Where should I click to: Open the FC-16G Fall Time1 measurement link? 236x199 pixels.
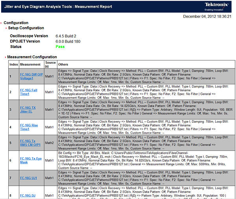[30, 92]
